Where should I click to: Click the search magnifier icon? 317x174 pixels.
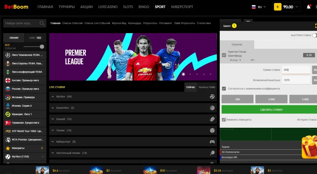[42, 23]
